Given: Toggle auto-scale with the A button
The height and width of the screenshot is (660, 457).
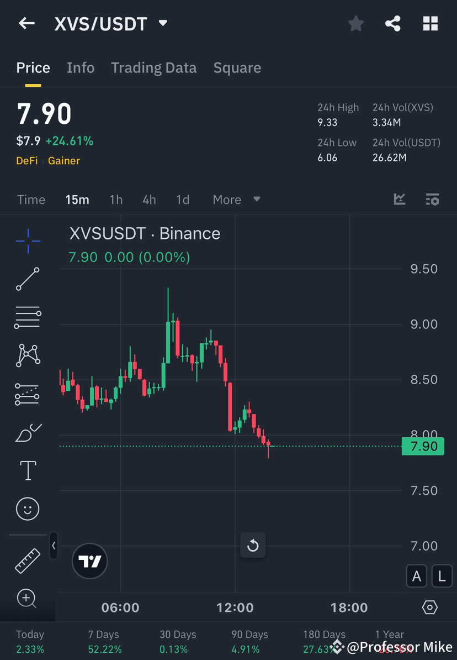Looking at the screenshot, I should pyautogui.click(x=417, y=576).
